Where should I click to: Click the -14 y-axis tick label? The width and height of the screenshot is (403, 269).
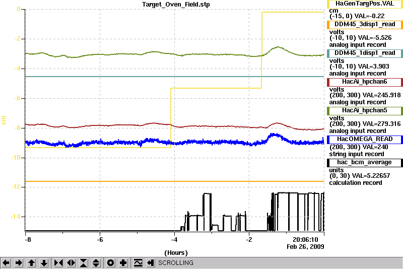tap(15, 217)
